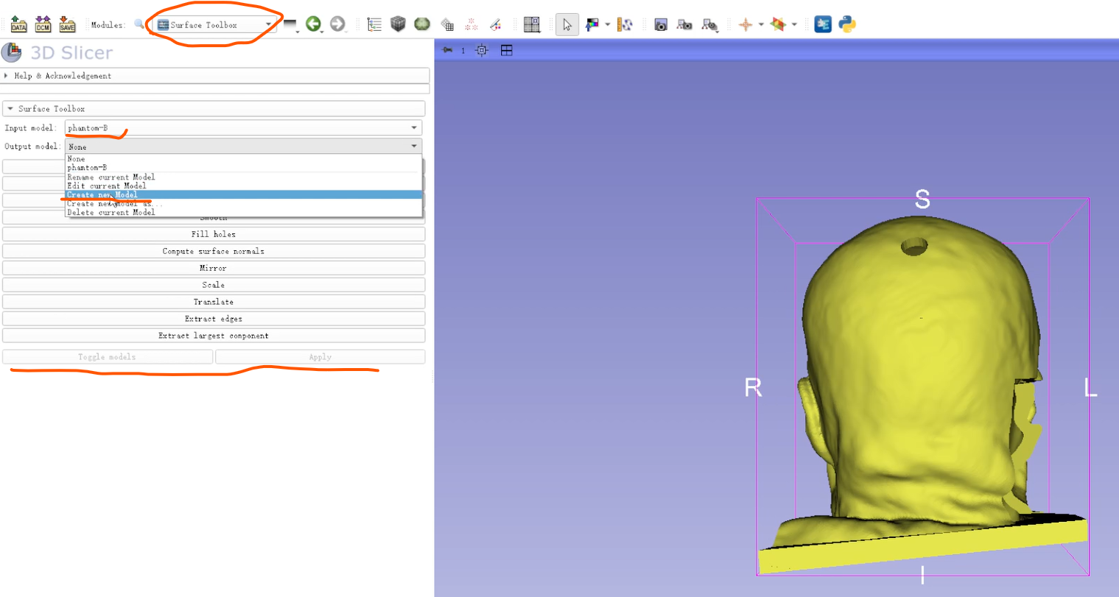Select Create new Model as...
Viewport: 1119px width, 597px height.
243,204
